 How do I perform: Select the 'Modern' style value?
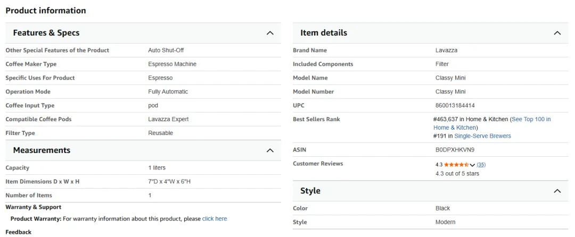(446, 222)
